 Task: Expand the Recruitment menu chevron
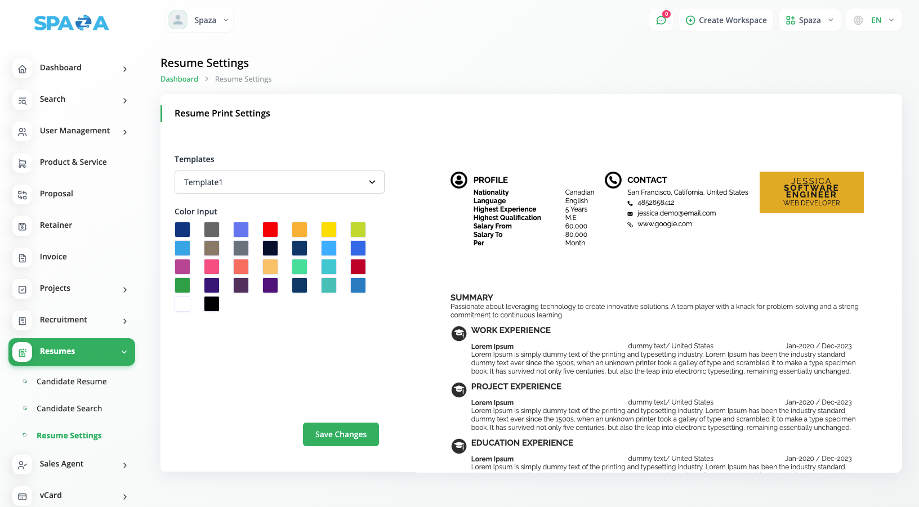(x=125, y=321)
